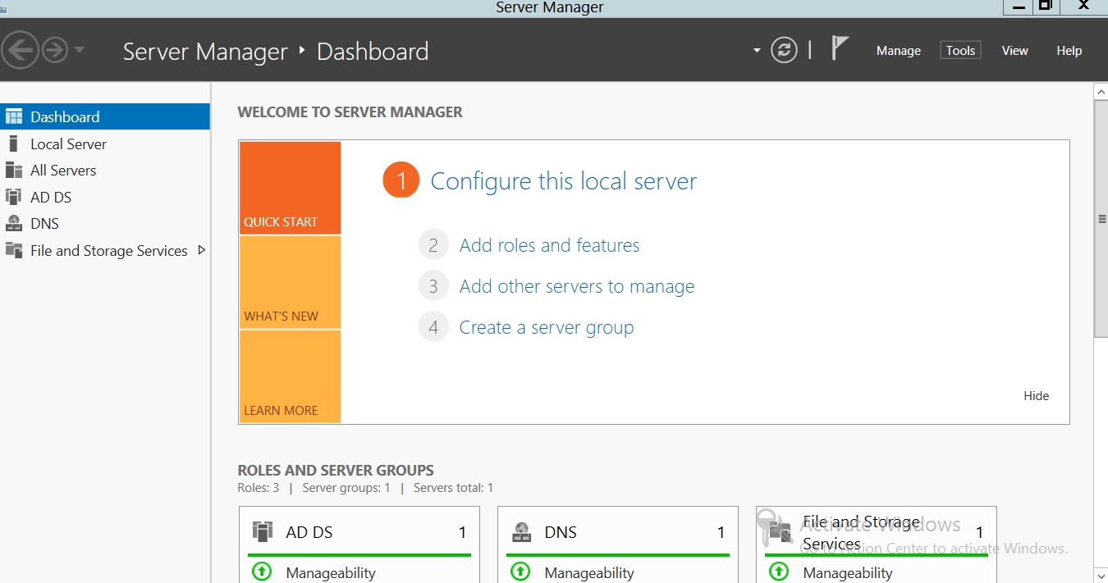Click the DNS icon in sidebar
1108x583 pixels.
(13, 224)
